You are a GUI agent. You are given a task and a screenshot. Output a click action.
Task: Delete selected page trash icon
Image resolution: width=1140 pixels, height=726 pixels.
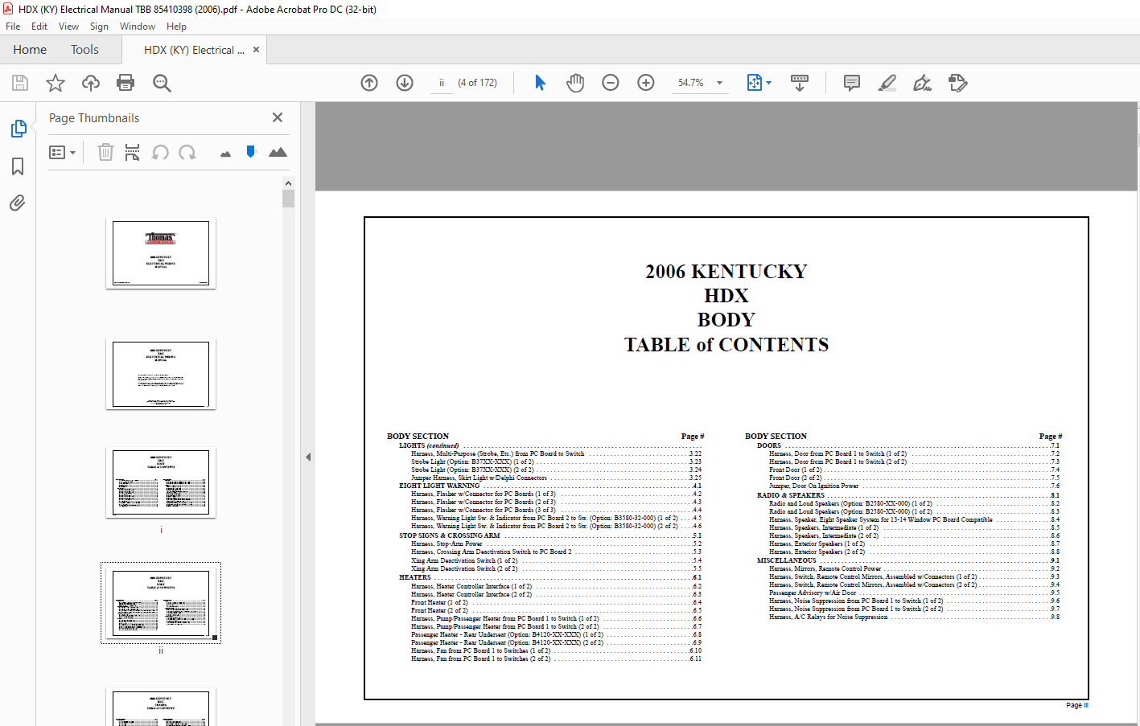coord(105,152)
